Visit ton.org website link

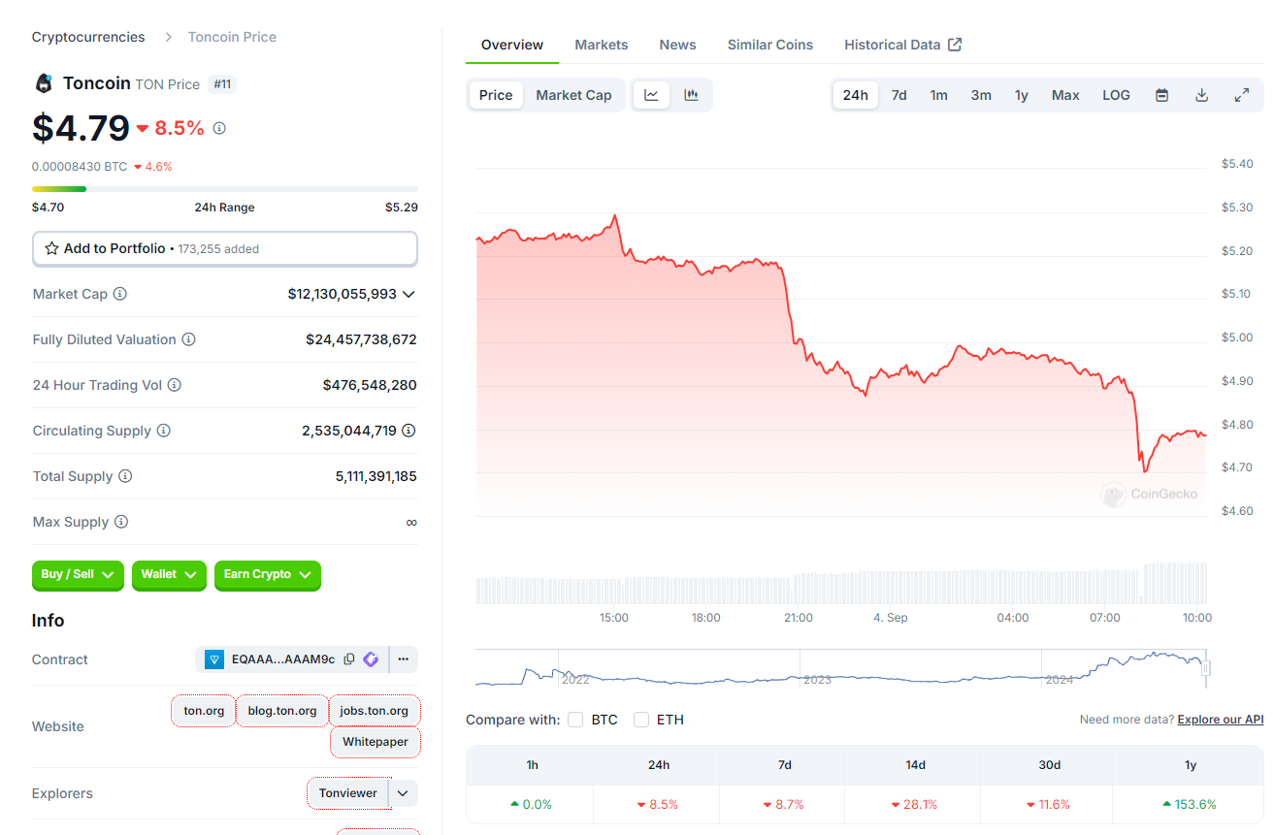click(x=204, y=711)
